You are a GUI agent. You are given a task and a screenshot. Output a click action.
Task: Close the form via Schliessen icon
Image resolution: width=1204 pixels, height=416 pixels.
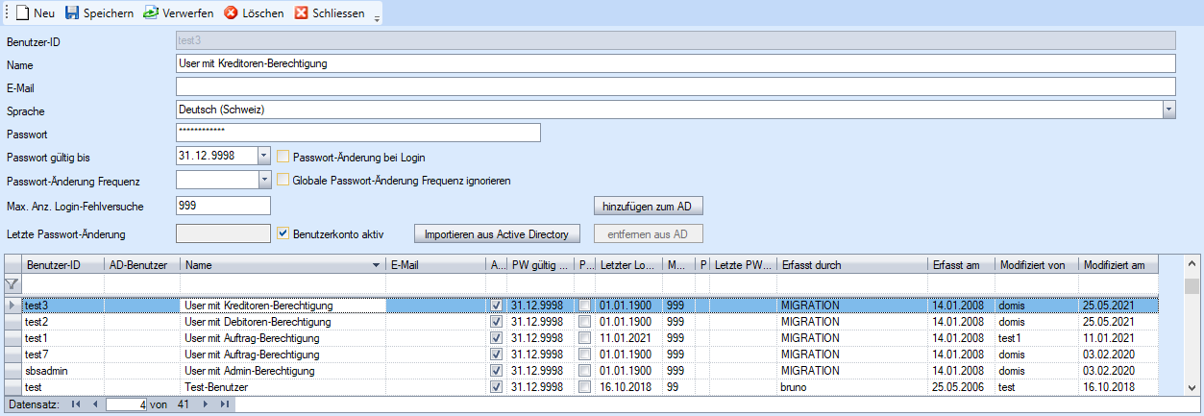pyautogui.click(x=302, y=13)
